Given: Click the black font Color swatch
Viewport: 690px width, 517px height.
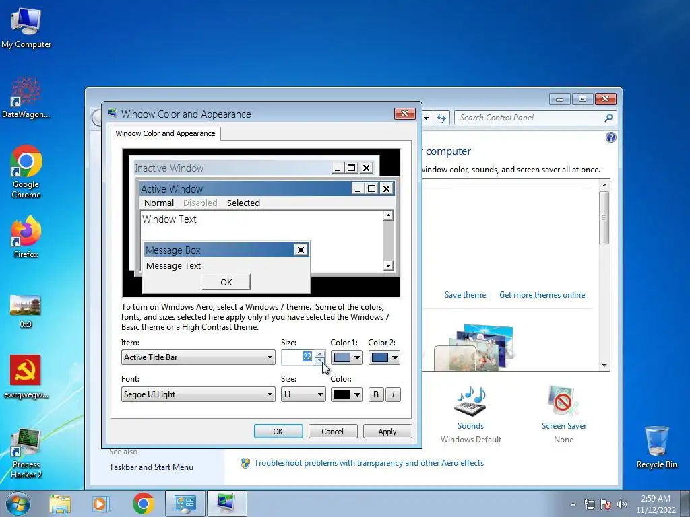Looking at the screenshot, I should (342, 394).
